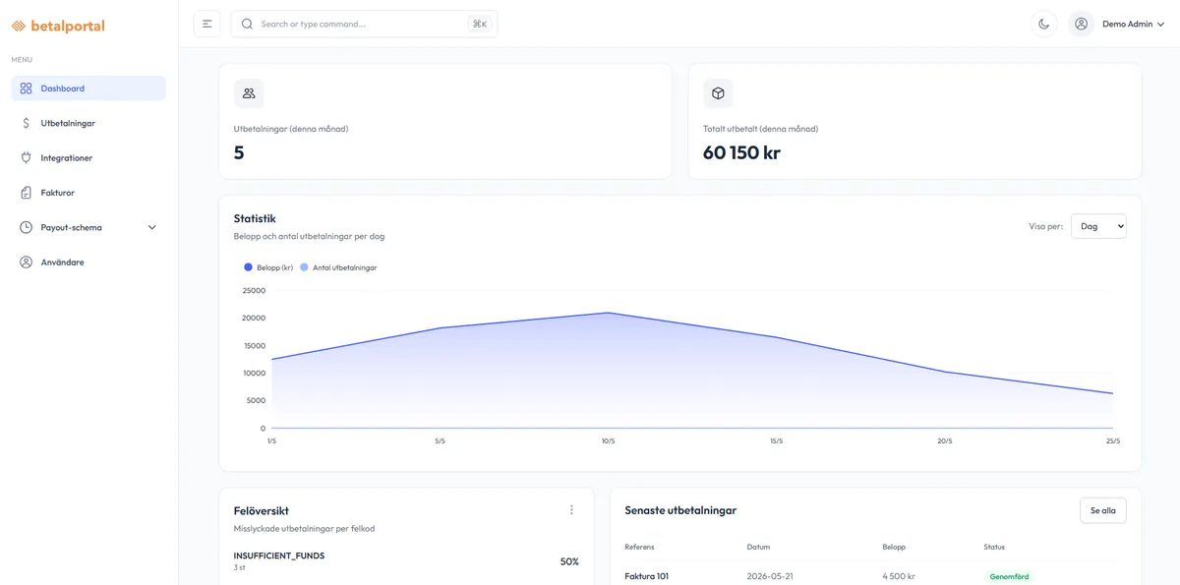Click the Datum column header
The height and width of the screenshot is (585, 1180).
coord(758,547)
